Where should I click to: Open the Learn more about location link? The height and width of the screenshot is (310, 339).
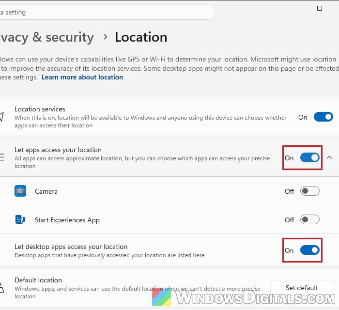pyautogui.click(x=82, y=77)
